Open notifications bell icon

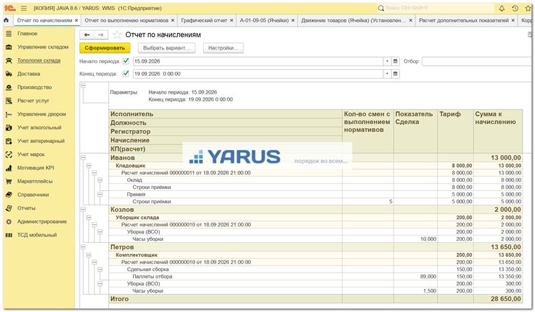502,8
